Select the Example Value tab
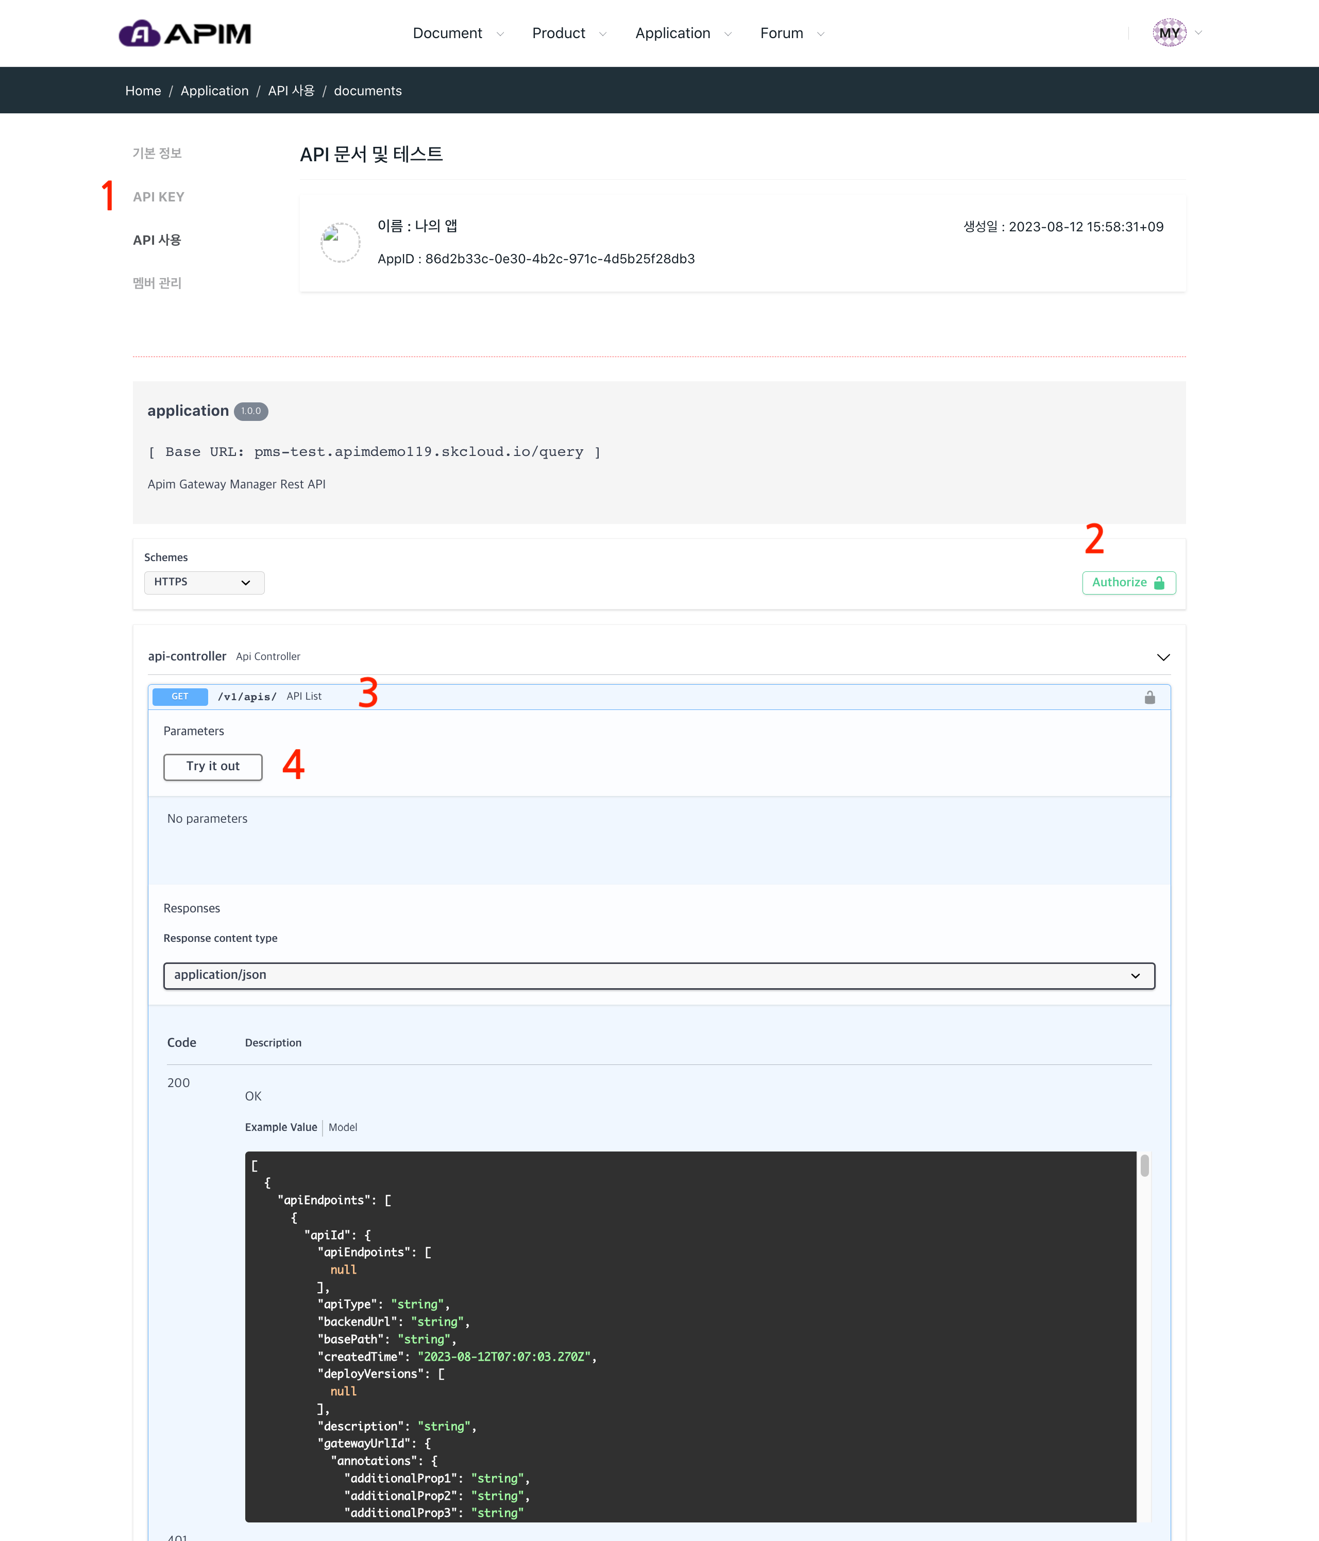This screenshot has height=1541, width=1319. click(280, 1127)
